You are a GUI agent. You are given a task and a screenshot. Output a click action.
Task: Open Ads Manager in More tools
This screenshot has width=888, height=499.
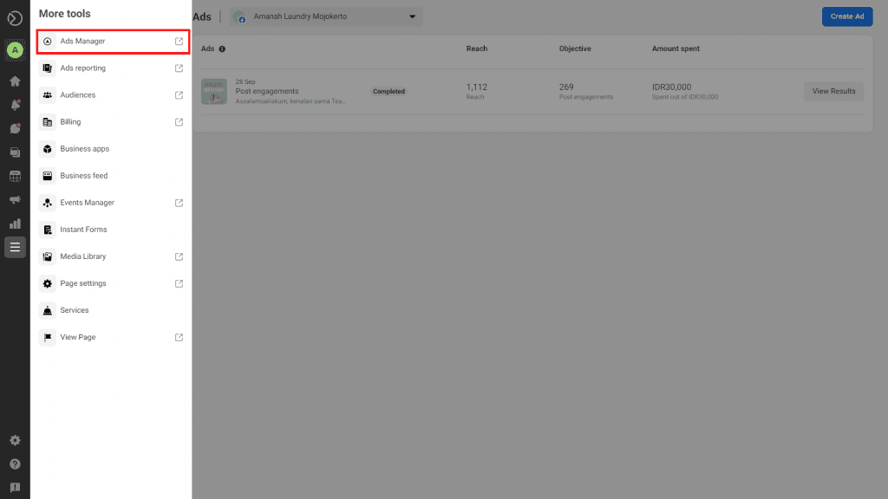point(113,42)
